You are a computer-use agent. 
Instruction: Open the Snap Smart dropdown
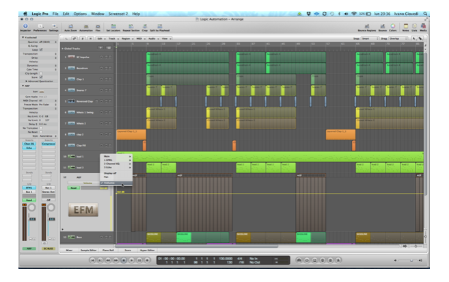370,38
